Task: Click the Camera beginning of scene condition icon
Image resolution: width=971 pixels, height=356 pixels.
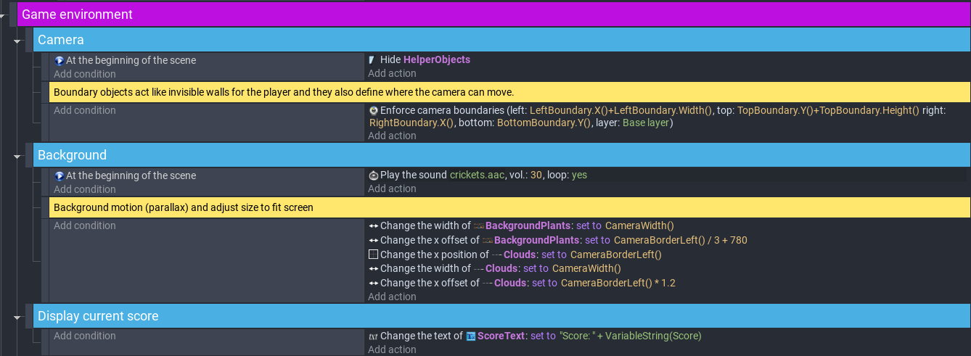Action: [x=59, y=60]
